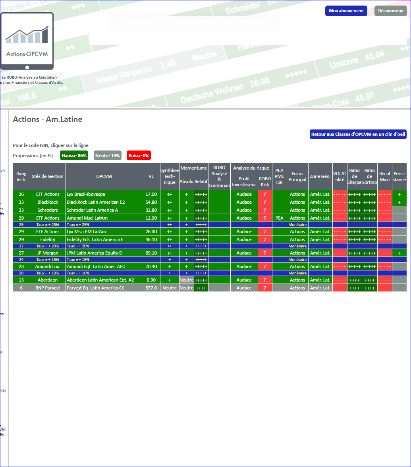Select the Lyx Msci EM LatAm row
The height and width of the screenshot is (467, 411).
pos(210,232)
